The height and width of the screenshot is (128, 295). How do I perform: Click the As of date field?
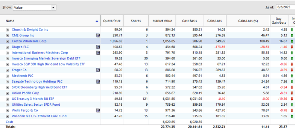tap(285, 7)
